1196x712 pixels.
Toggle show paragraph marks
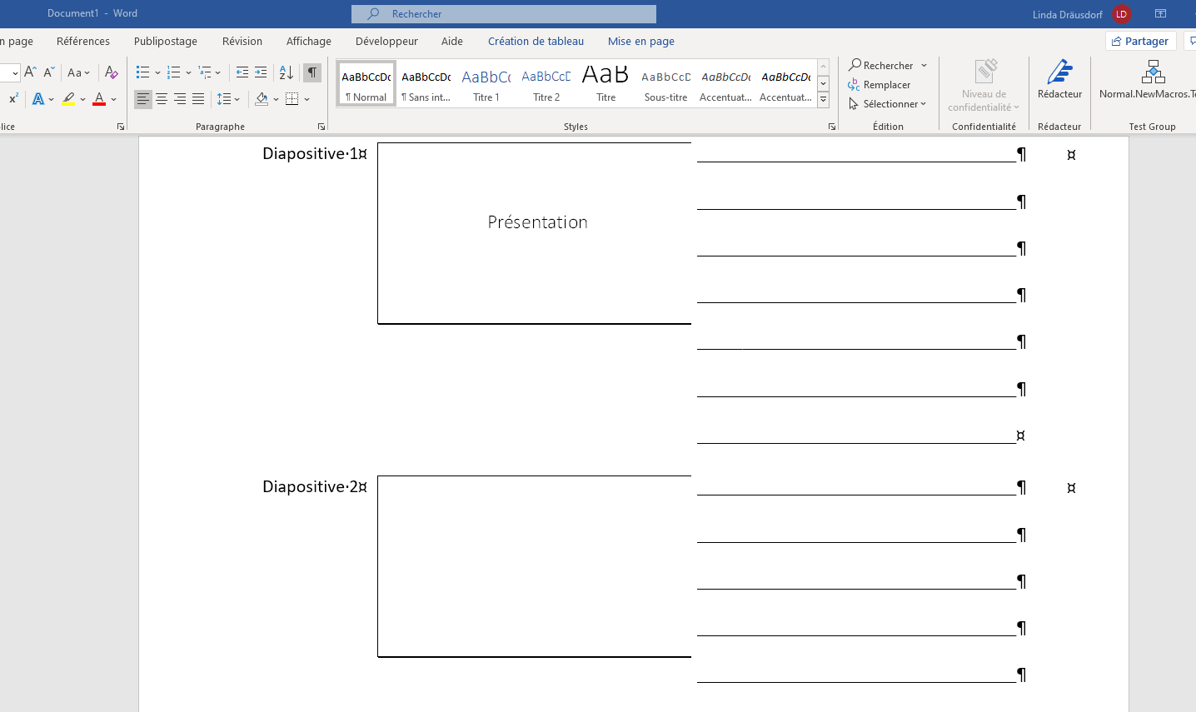coord(312,72)
